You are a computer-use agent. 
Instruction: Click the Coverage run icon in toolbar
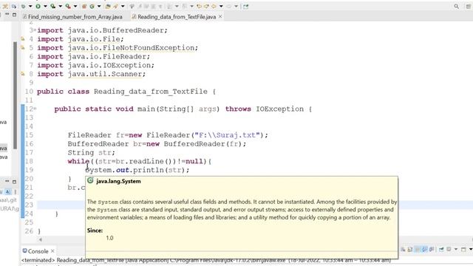[x=52, y=6]
